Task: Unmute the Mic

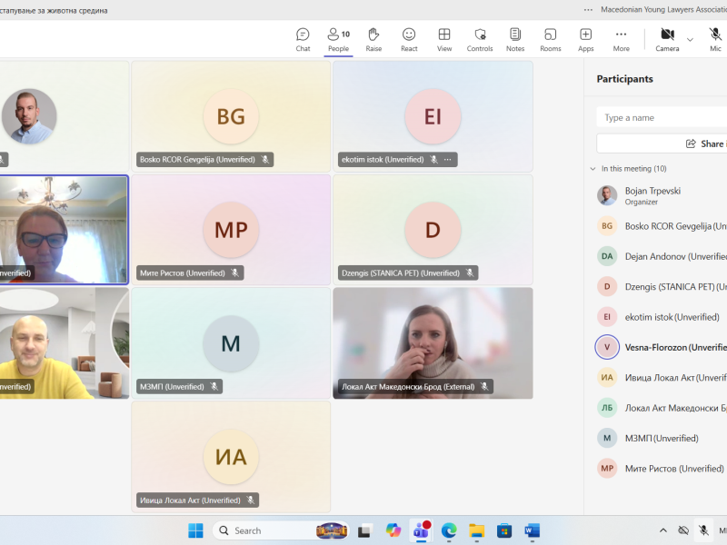Action: point(715,39)
